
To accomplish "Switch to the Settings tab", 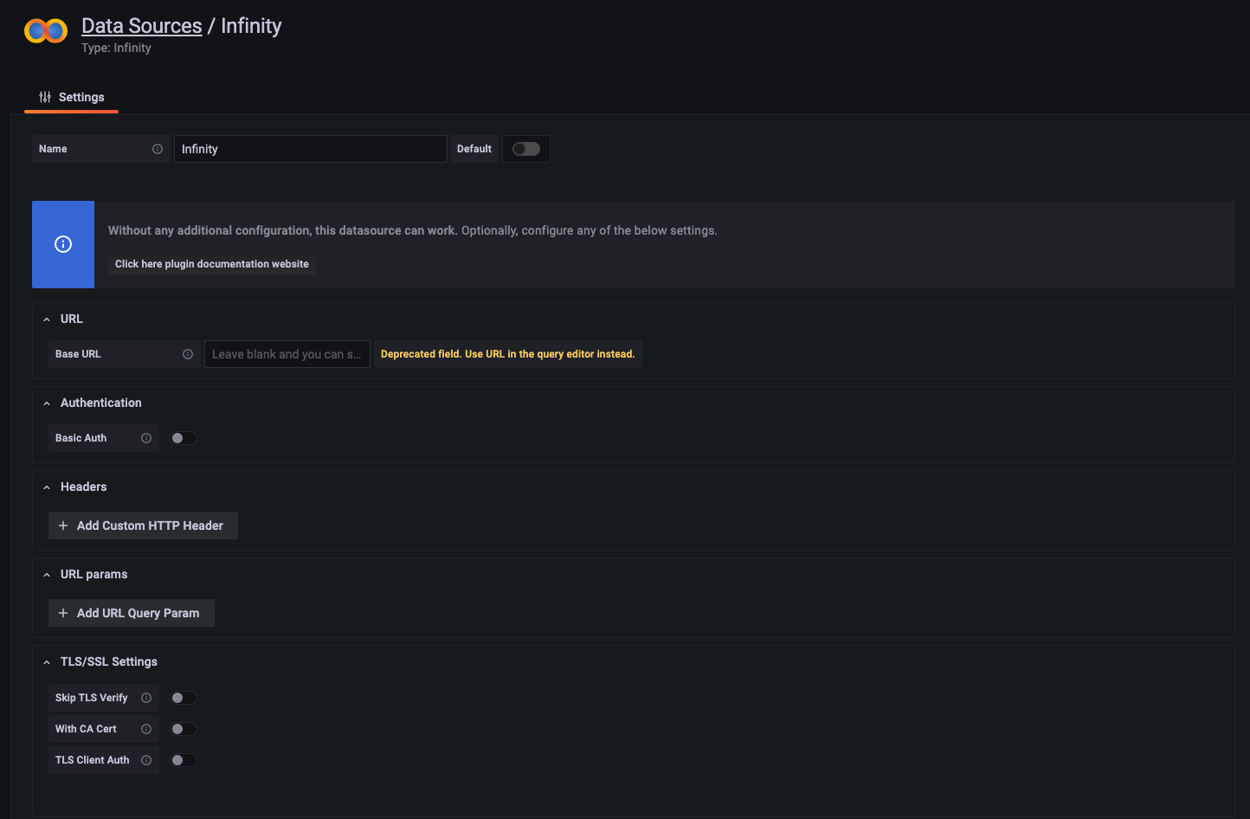I will (81, 97).
